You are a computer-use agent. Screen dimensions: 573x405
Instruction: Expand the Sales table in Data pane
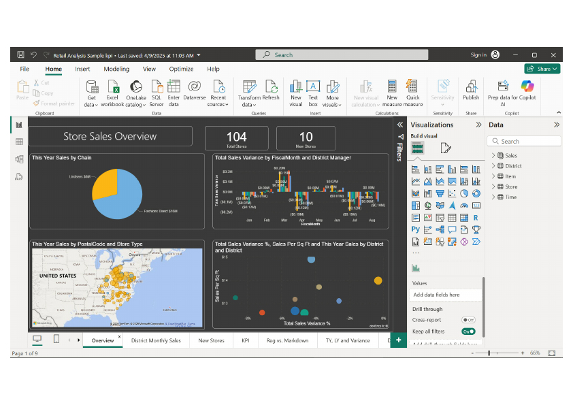[493, 155]
